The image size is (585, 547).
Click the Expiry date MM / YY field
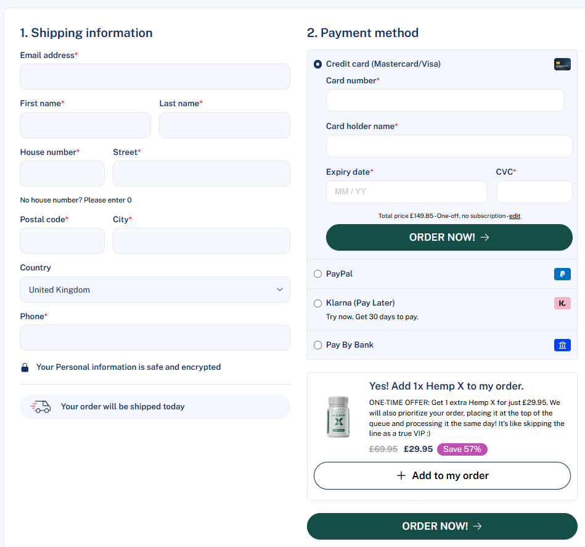point(406,191)
